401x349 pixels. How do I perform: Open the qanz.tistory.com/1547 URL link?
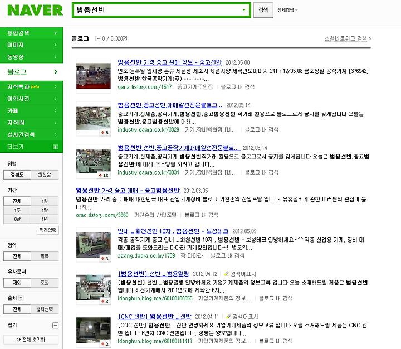pyautogui.click(x=144, y=87)
